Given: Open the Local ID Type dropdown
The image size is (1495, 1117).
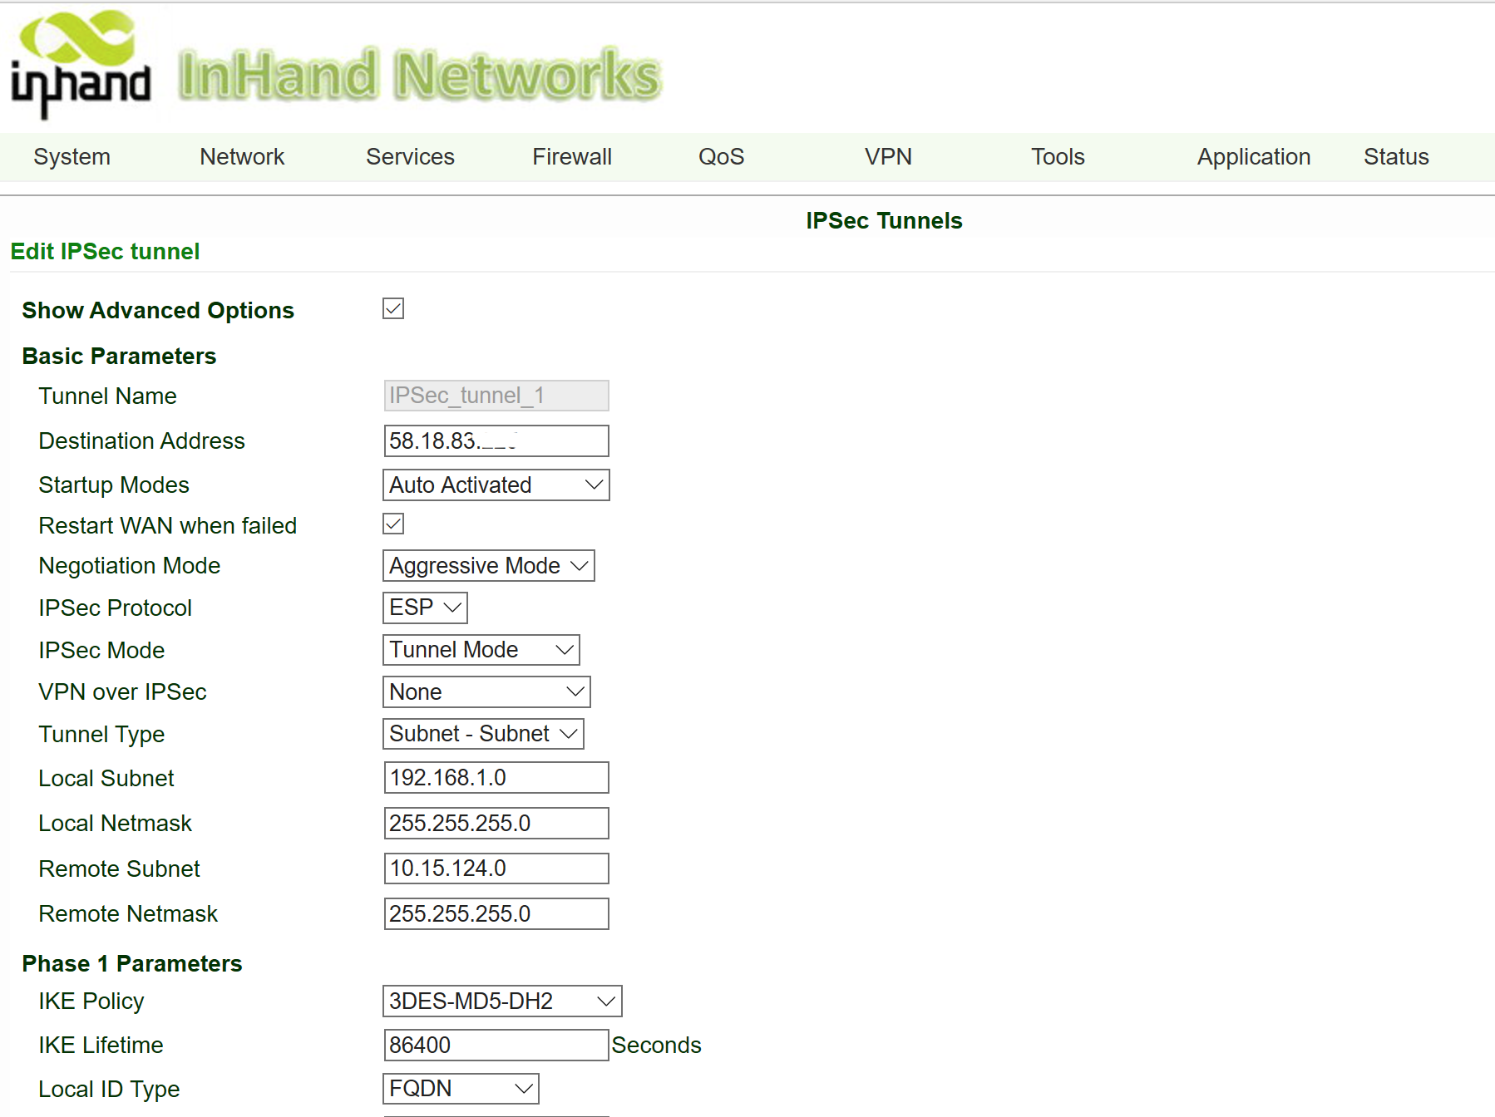Looking at the screenshot, I should pos(461,1089).
